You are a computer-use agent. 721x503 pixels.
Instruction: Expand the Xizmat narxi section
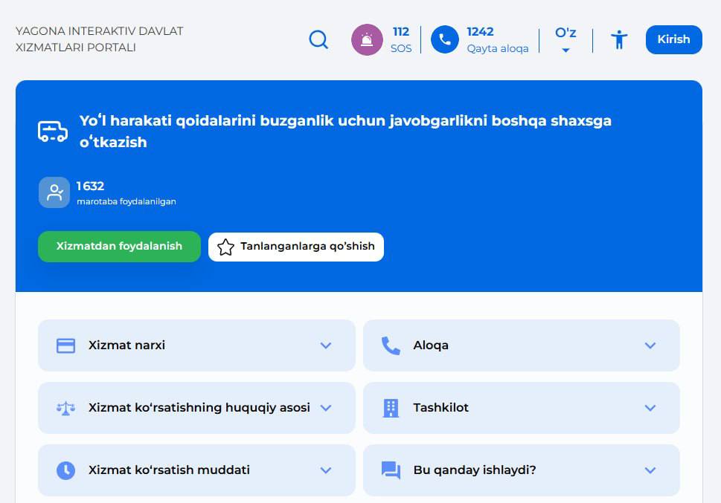pyautogui.click(x=325, y=345)
